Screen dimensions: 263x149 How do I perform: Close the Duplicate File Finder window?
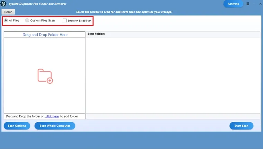260,4
